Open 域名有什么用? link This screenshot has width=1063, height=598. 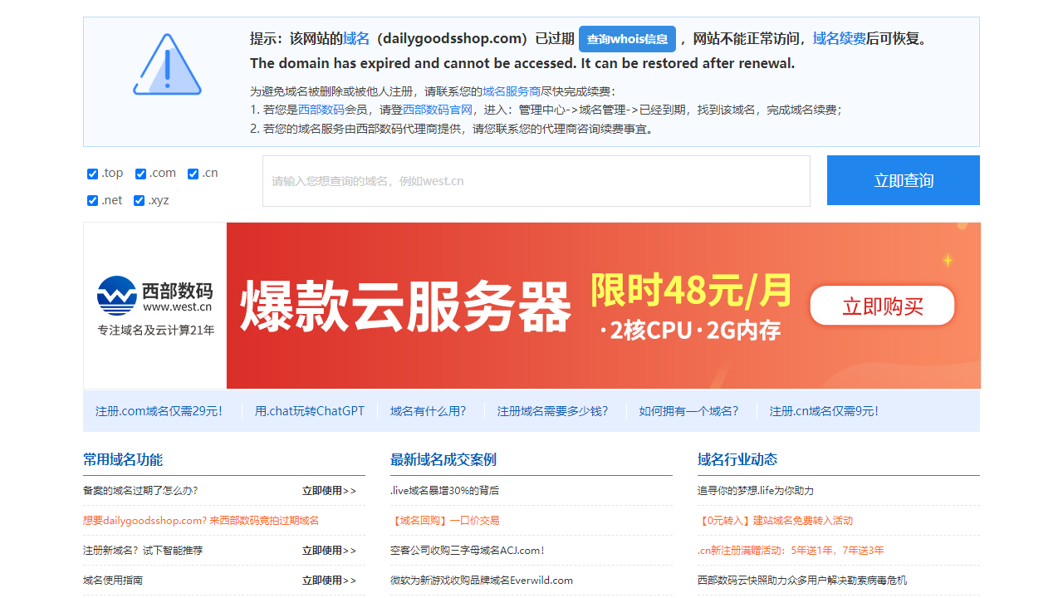429,410
